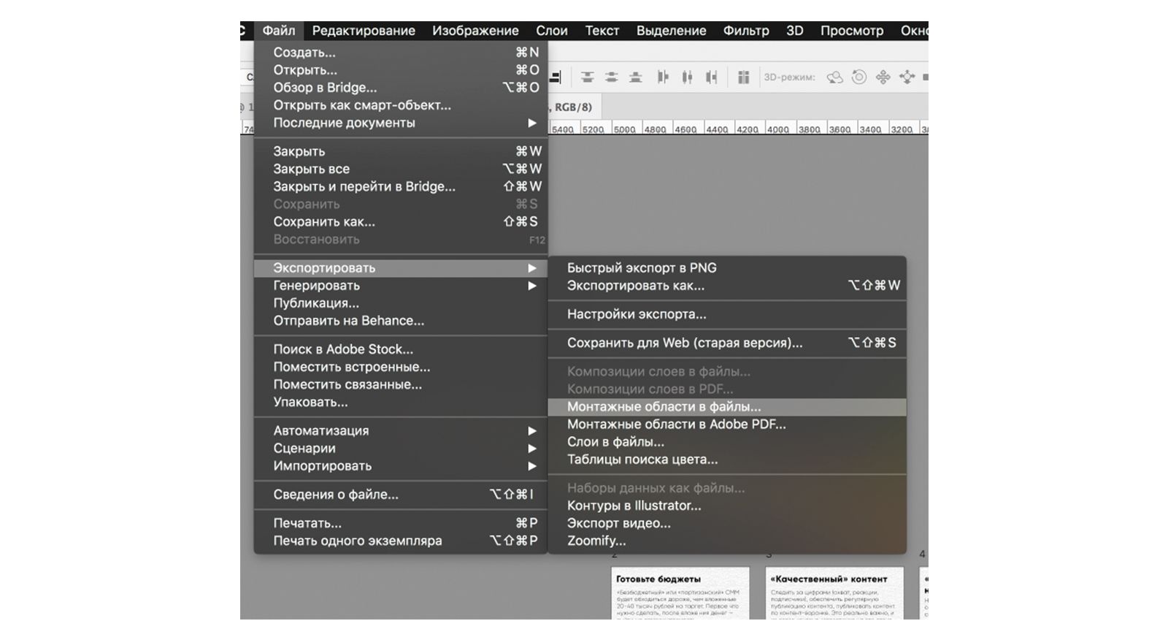This screenshot has width=1168, height=640.
Task: Open the Файл menu
Action: pos(279,31)
